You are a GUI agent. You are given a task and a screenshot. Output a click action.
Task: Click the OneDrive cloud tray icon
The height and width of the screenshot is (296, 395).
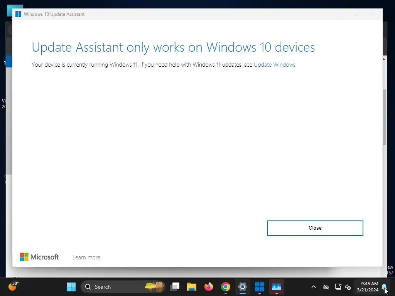[x=326, y=287]
